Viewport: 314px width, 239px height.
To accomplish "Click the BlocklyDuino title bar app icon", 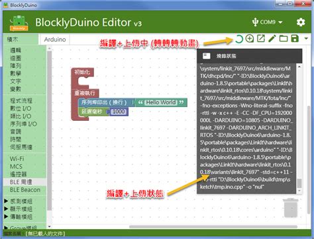I will point(6,5).
